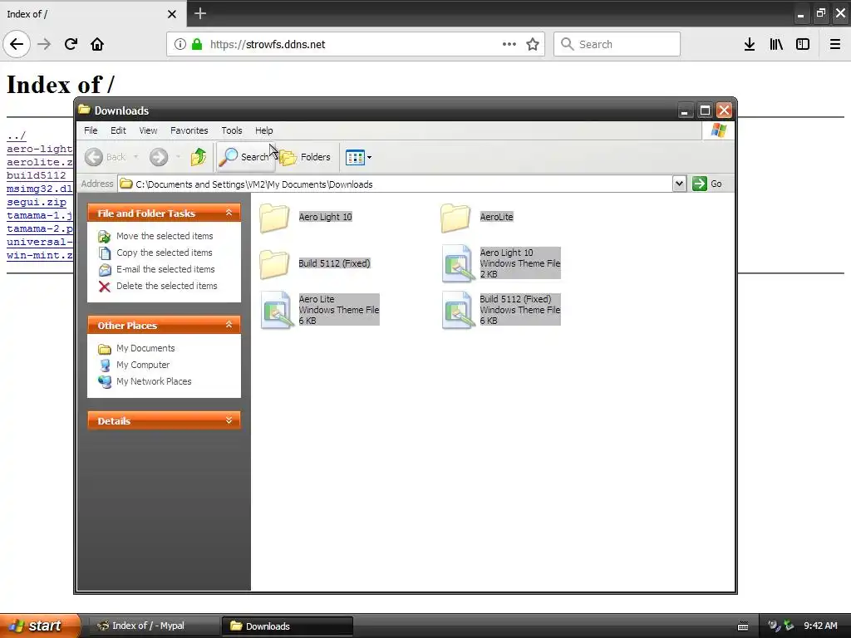Select the Aero Lite theme file

(320, 310)
